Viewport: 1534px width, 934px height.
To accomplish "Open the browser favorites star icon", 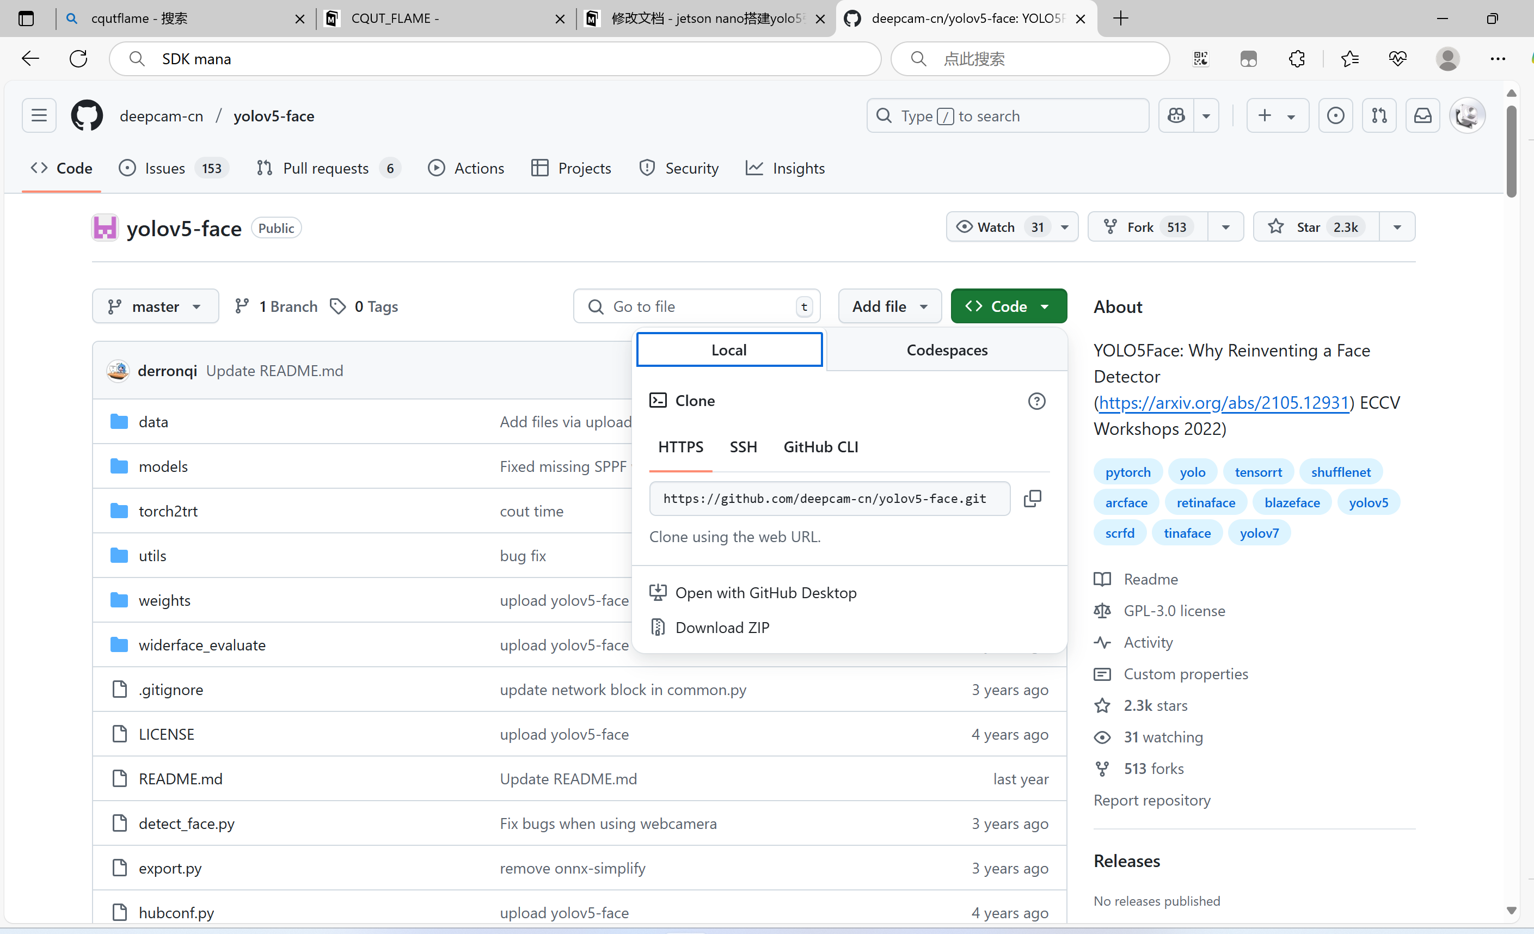I will (1349, 59).
